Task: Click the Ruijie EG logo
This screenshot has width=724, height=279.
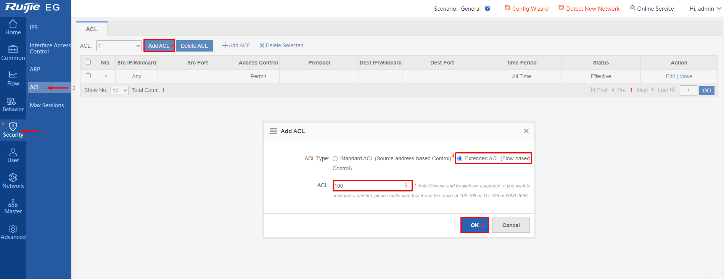Action: 32,8
